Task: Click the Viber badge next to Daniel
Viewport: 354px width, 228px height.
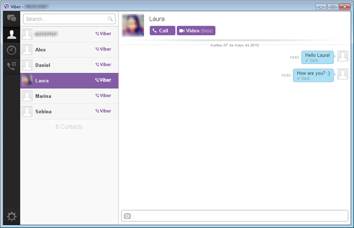Action: click(x=103, y=65)
